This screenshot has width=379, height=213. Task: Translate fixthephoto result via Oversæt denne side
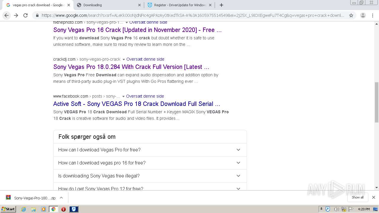pyautogui.click(x=148, y=22)
